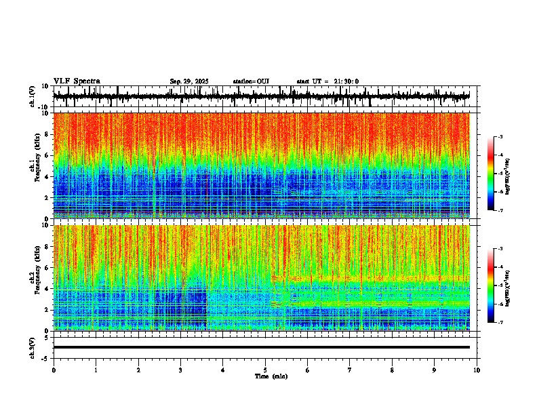Click the ch.1 spectrogram color scale bar
The height and width of the screenshot is (415, 537).
click(x=490, y=174)
